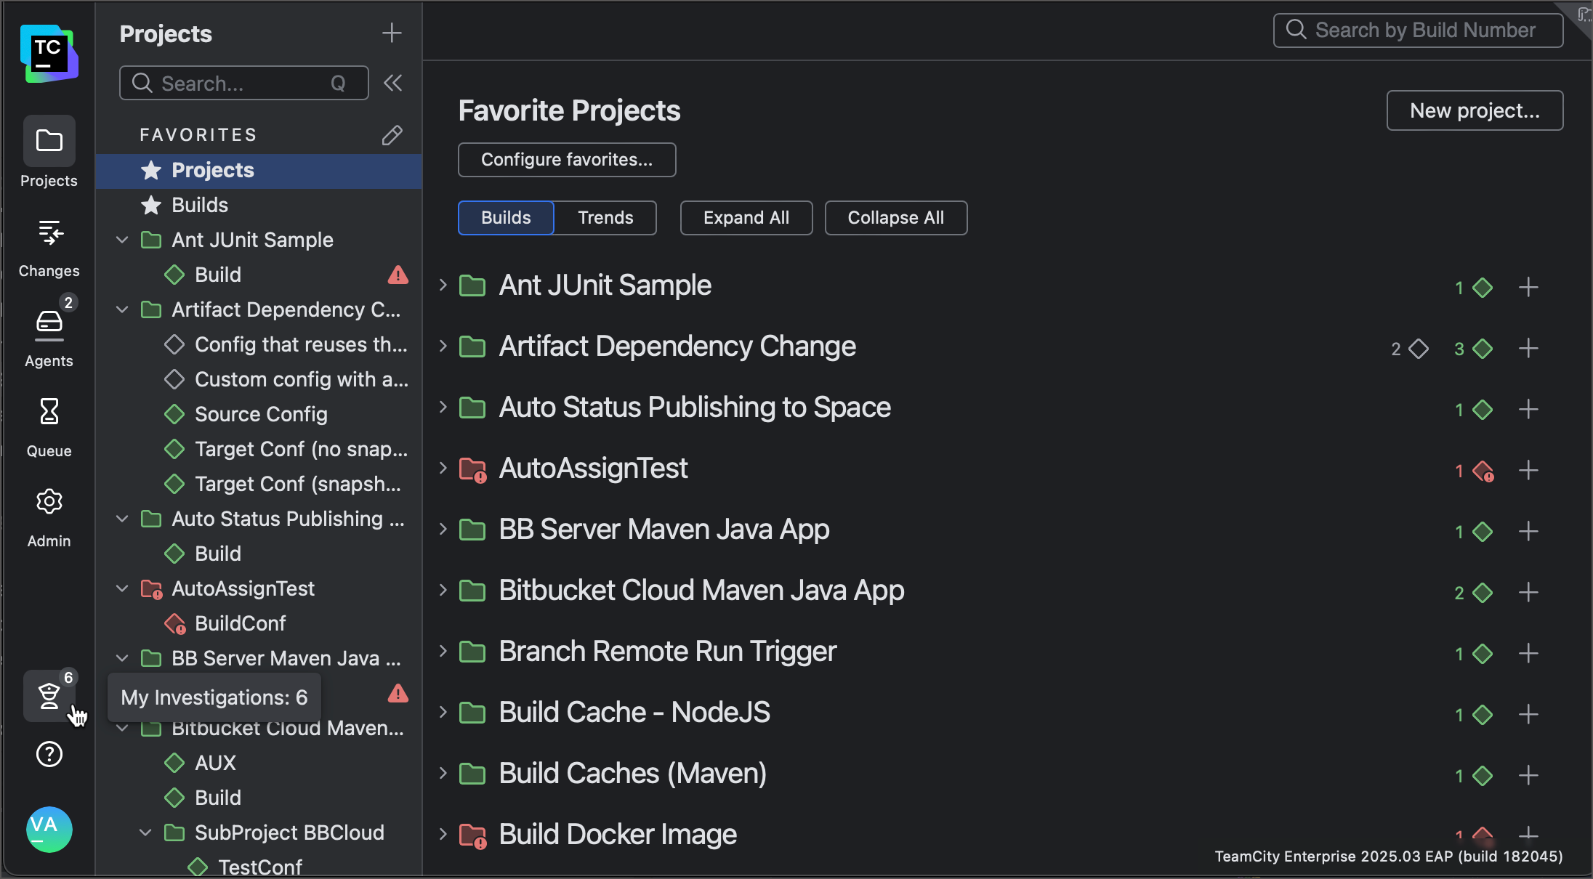1593x879 pixels.
Task: Click the plus icon to create a project
Action: point(392,33)
